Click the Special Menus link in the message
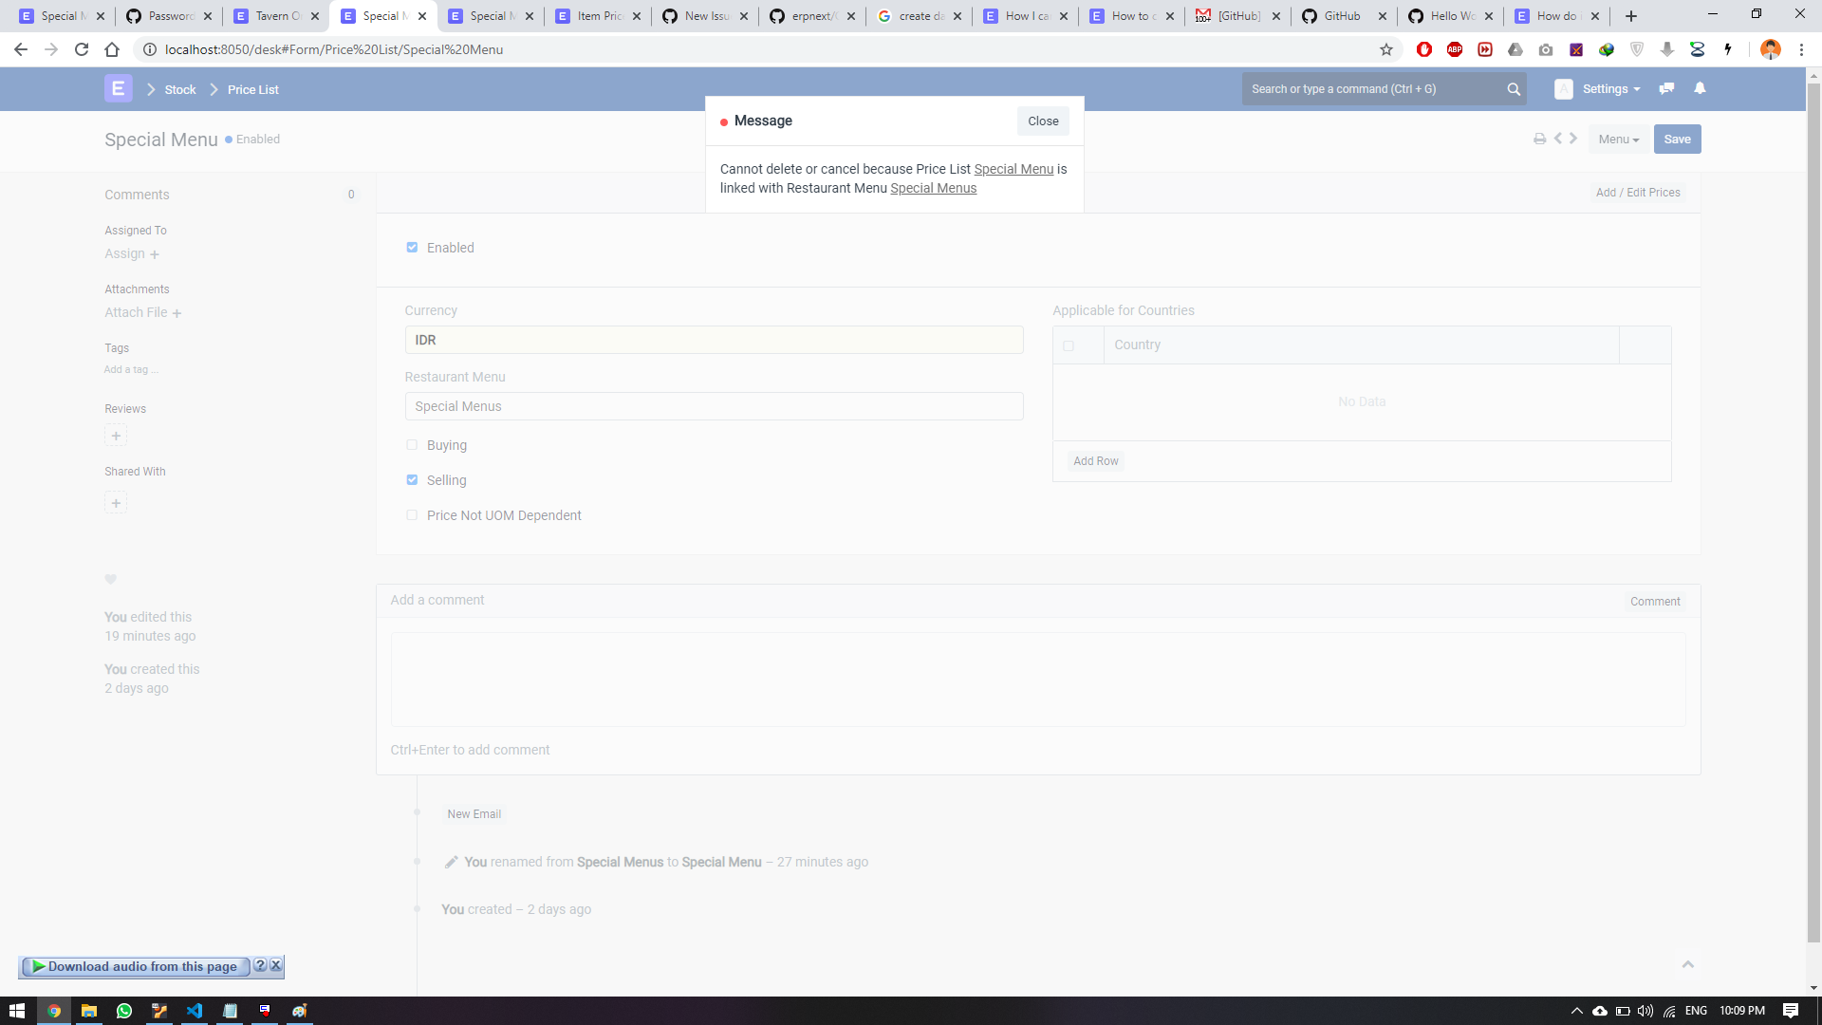The image size is (1822, 1025). [x=933, y=188]
